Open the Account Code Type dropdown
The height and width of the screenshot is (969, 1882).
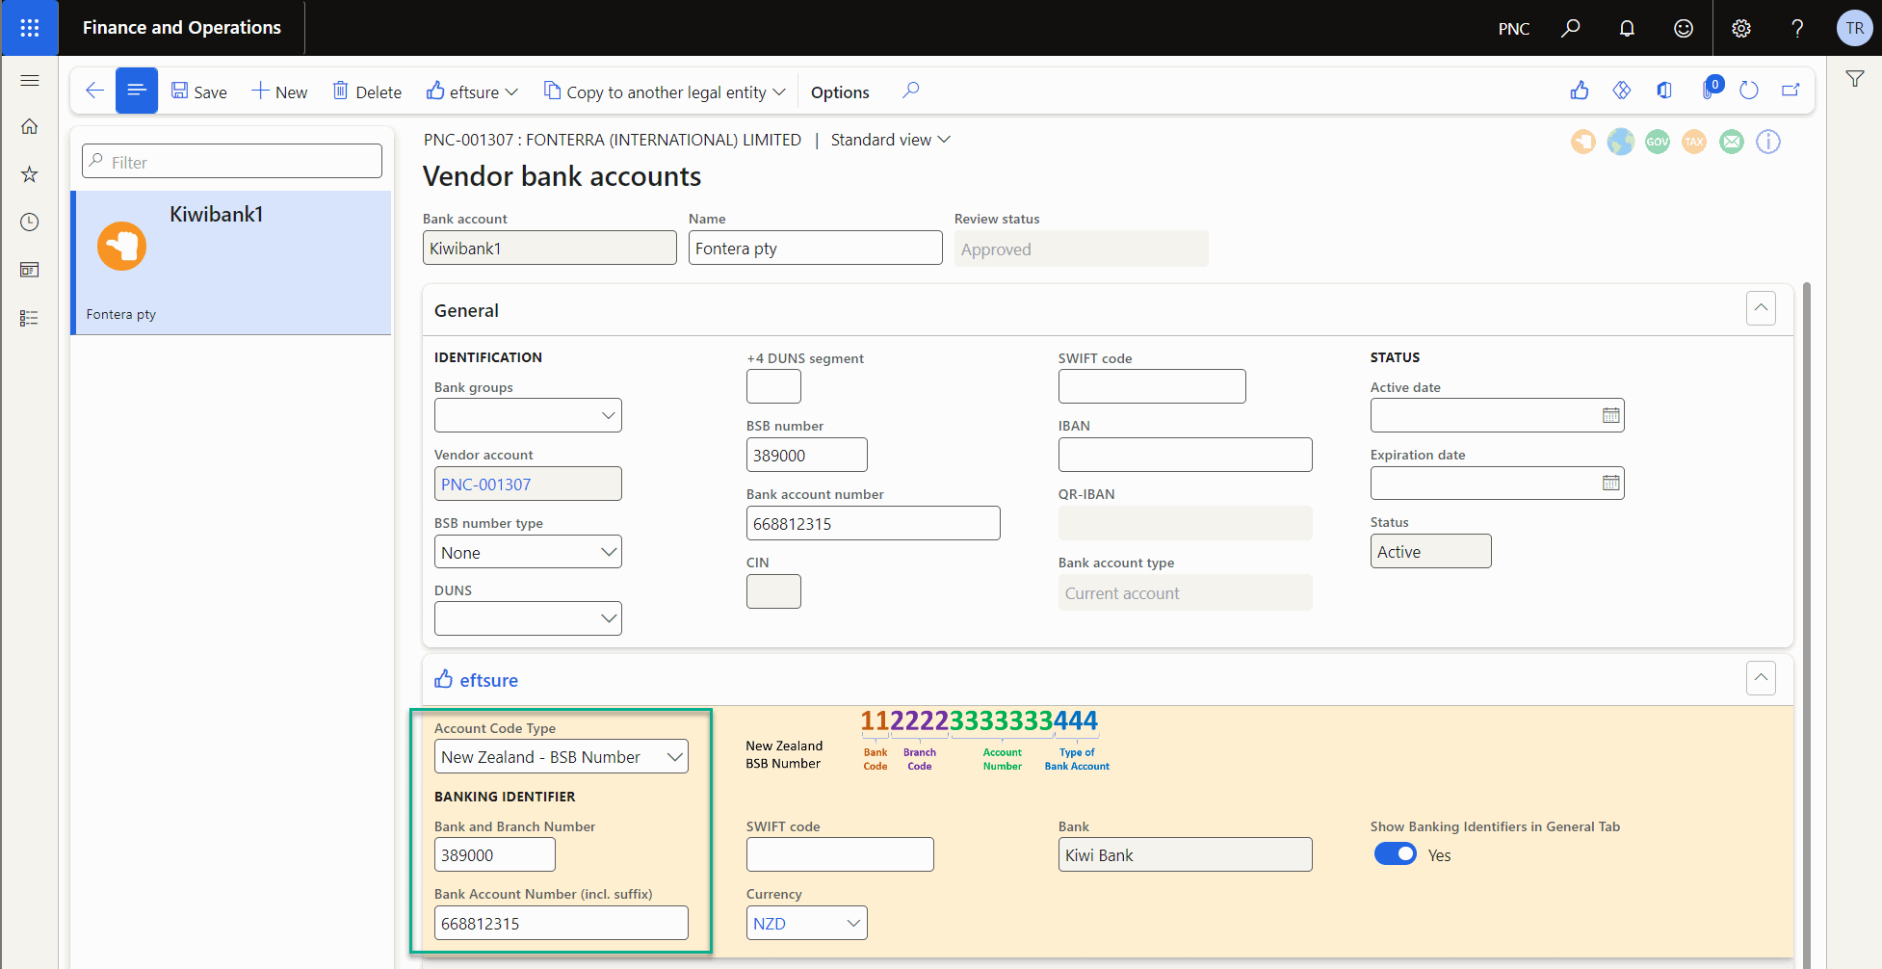(x=675, y=757)
